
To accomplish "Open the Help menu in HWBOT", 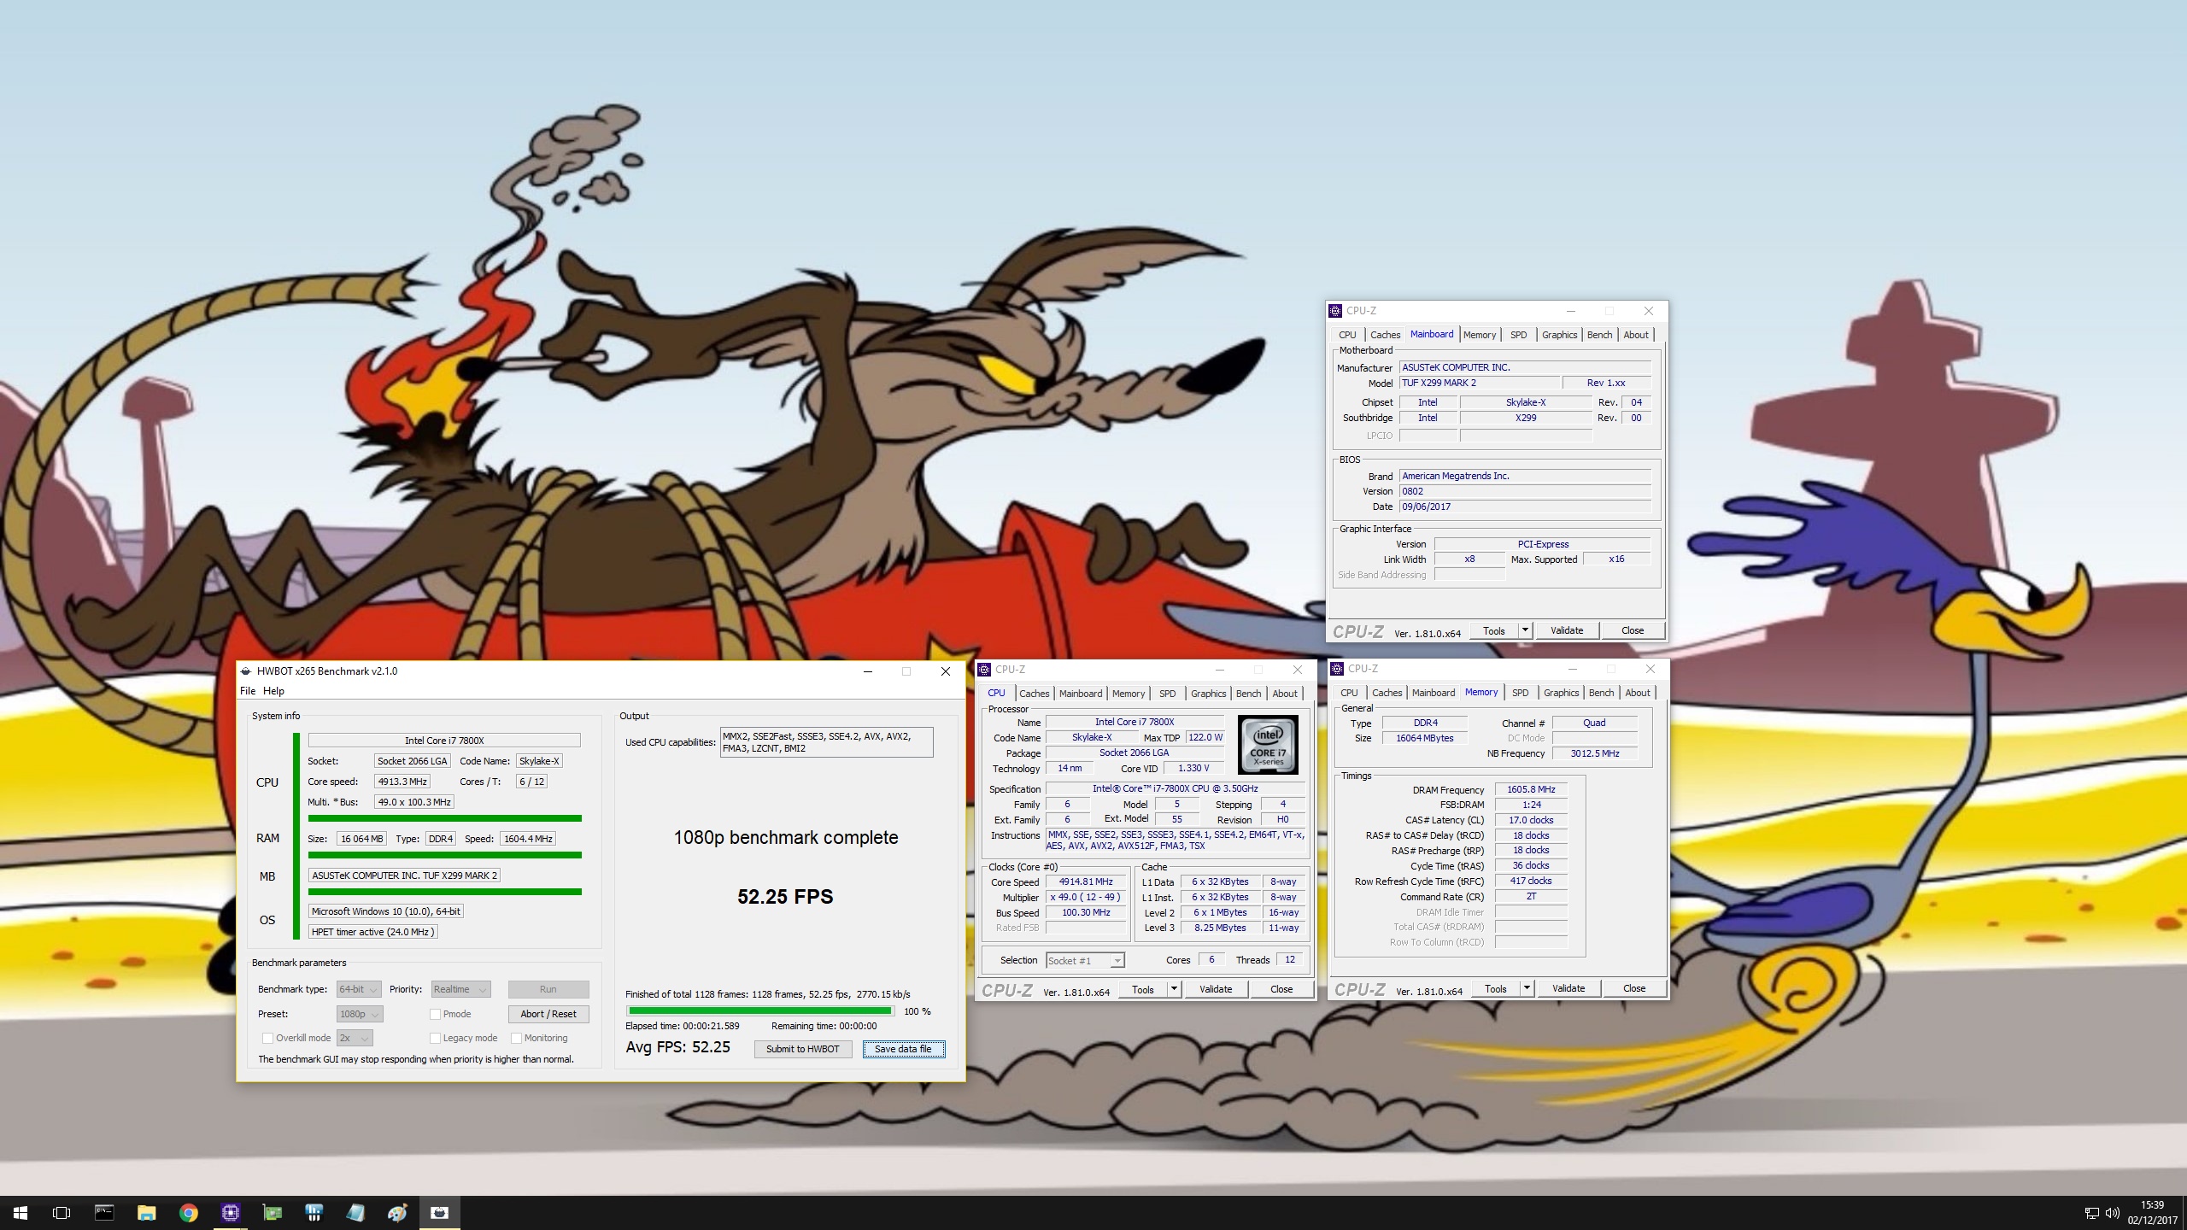I will (273, 691).
